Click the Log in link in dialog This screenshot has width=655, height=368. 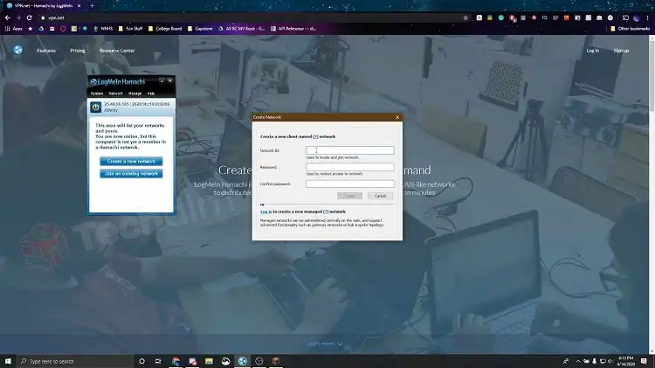pyautogui.click(x=265, y=212)
